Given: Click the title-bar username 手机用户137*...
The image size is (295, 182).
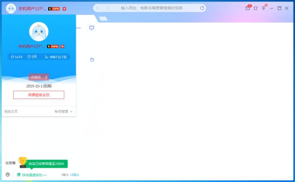Looking at the screenshot, I should pos(32,9).
